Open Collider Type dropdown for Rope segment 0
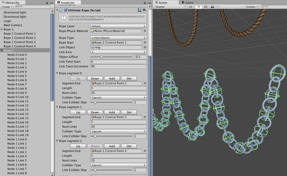The height and width of the screenshot is (176, 287). click(119, 97)
